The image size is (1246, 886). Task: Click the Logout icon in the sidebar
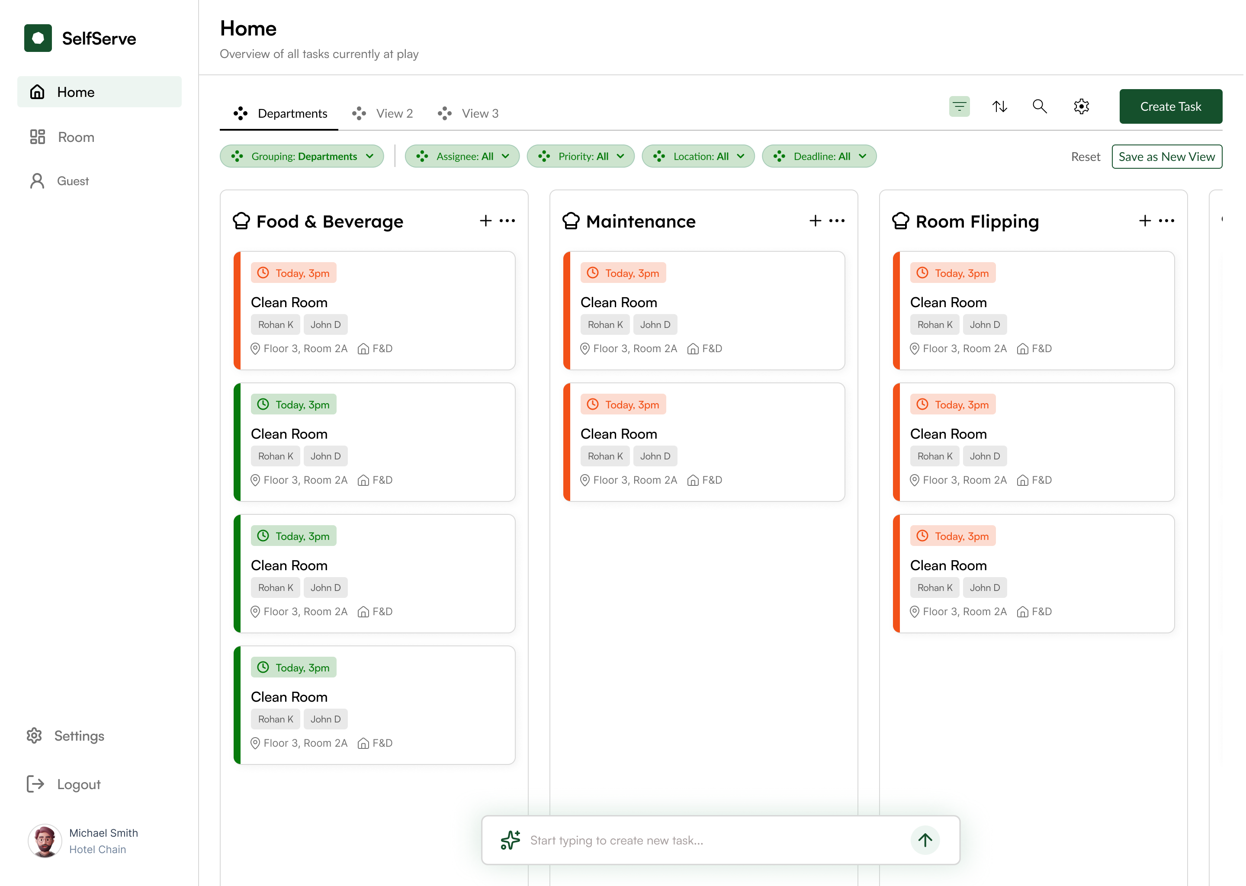[x=35, y=784]
